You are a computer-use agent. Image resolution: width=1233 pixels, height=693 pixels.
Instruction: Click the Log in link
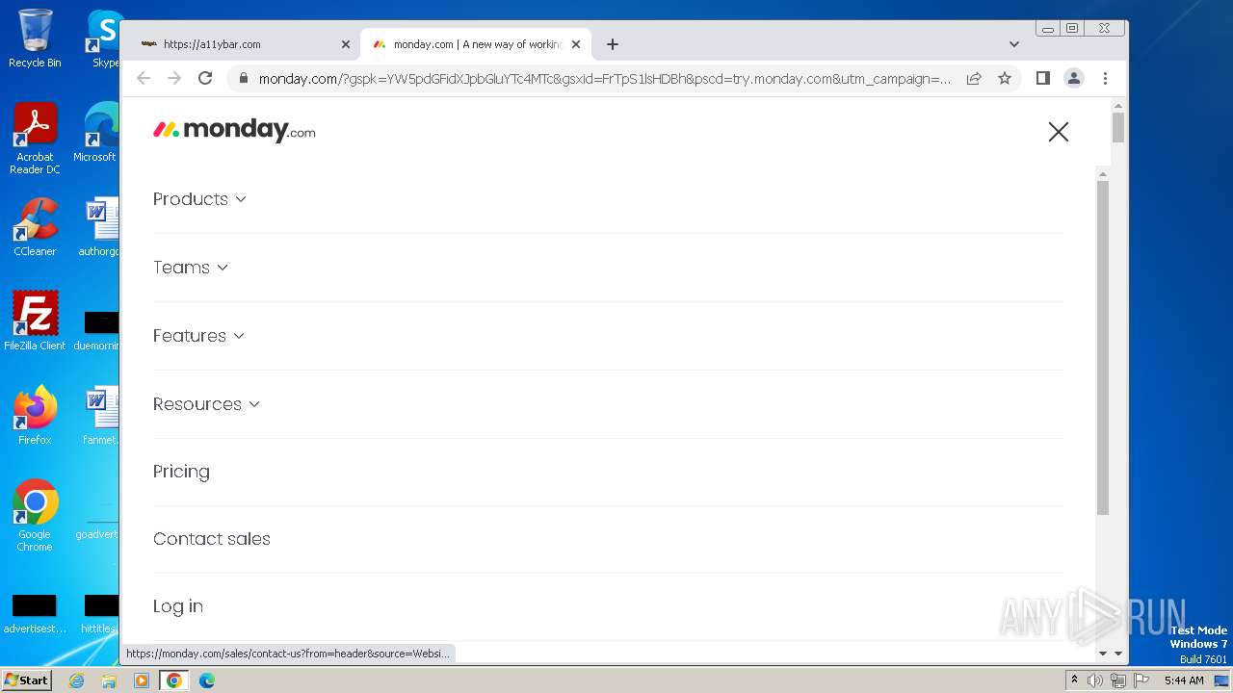[x=178, y=606]
